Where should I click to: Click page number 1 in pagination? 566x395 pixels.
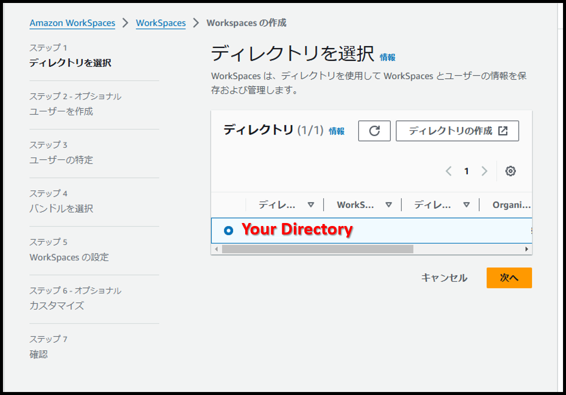click(x=466, y=171)
